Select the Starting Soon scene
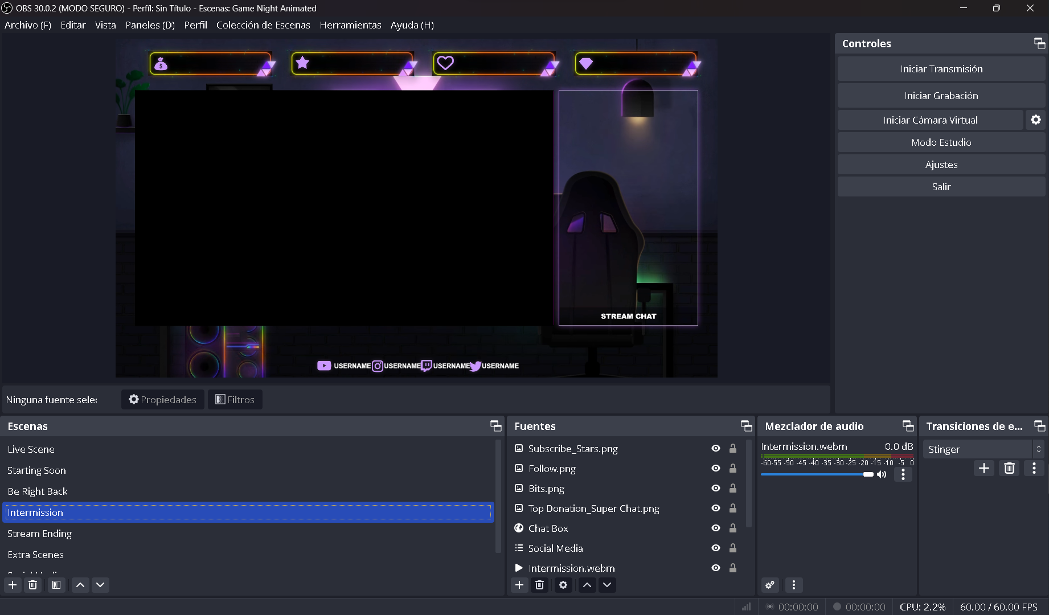Viewport: 1049px width, 615px height. tap(248, 470)
